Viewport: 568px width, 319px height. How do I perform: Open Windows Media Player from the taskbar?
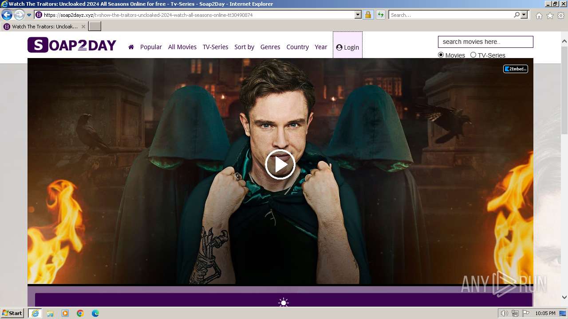tap(65, 313)
